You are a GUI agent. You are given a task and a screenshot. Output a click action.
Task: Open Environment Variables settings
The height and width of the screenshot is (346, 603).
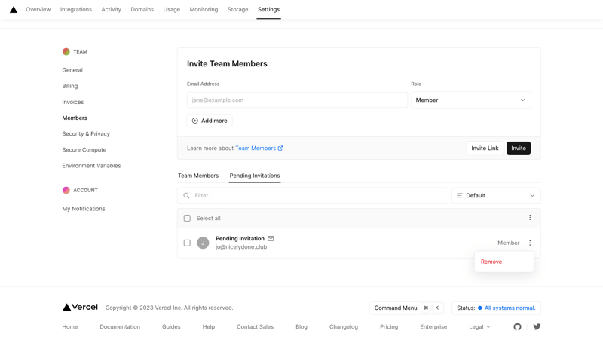click(x=91, y=166)
